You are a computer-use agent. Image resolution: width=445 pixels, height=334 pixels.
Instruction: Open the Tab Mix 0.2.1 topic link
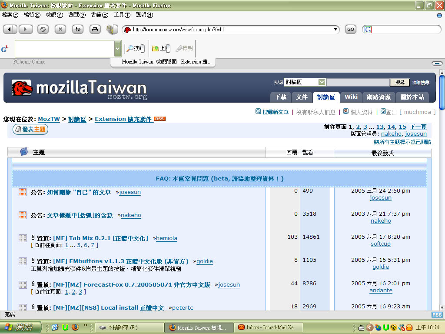[101, 238]
